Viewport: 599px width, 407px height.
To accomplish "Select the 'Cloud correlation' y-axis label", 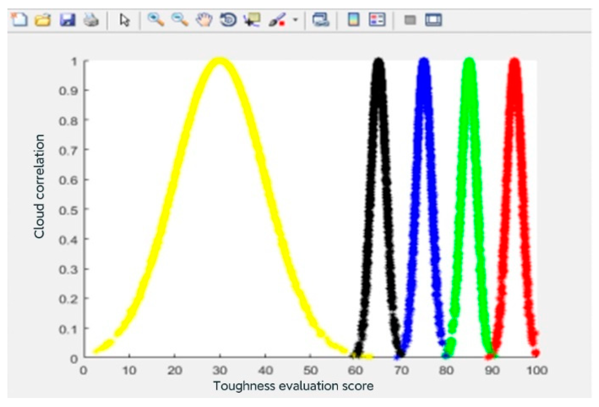I will coord(39,186).
